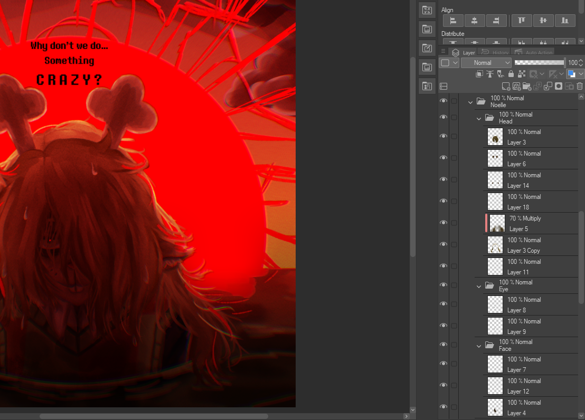Toggle visibility of Layer 12
This screenshot has width=585, height=420.
pos(444,385)
